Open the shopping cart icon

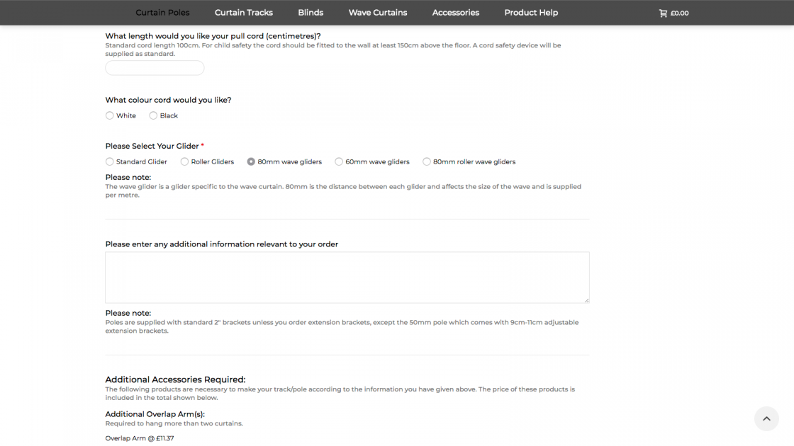663,13
